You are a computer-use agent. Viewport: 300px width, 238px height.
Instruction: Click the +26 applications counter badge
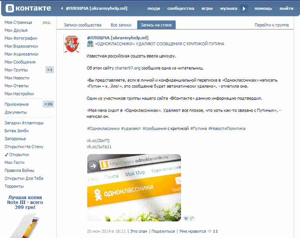[48, 104]
